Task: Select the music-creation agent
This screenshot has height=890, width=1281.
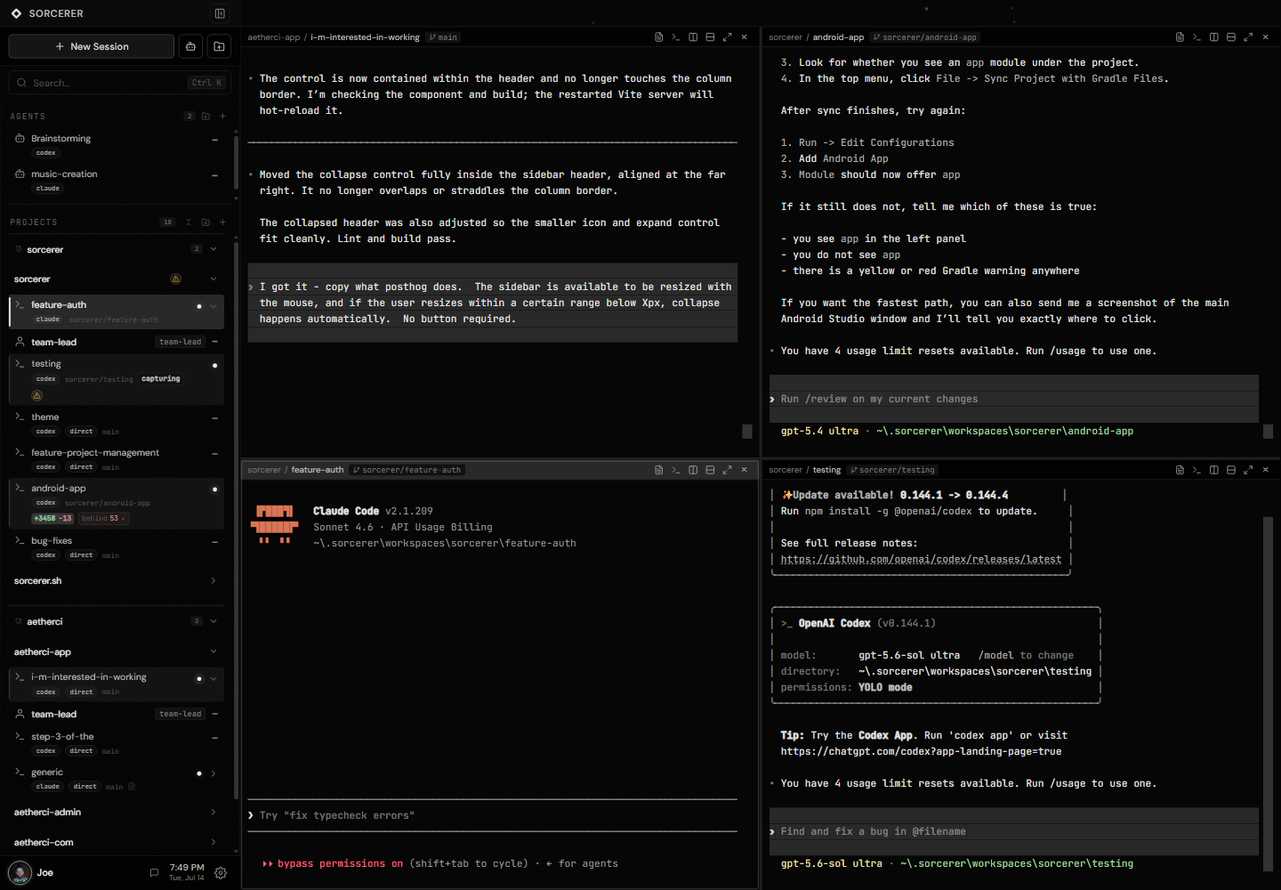Action: pyautogui.click(x=117, y=181)
